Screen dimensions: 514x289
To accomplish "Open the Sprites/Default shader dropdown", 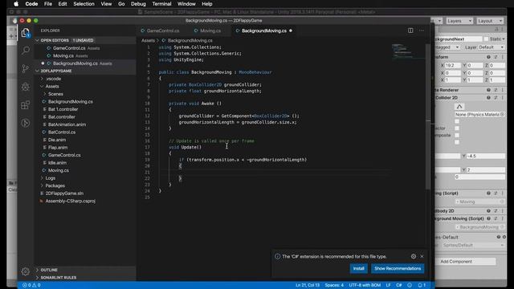I will pyautogui.click(x=472, y=245).
